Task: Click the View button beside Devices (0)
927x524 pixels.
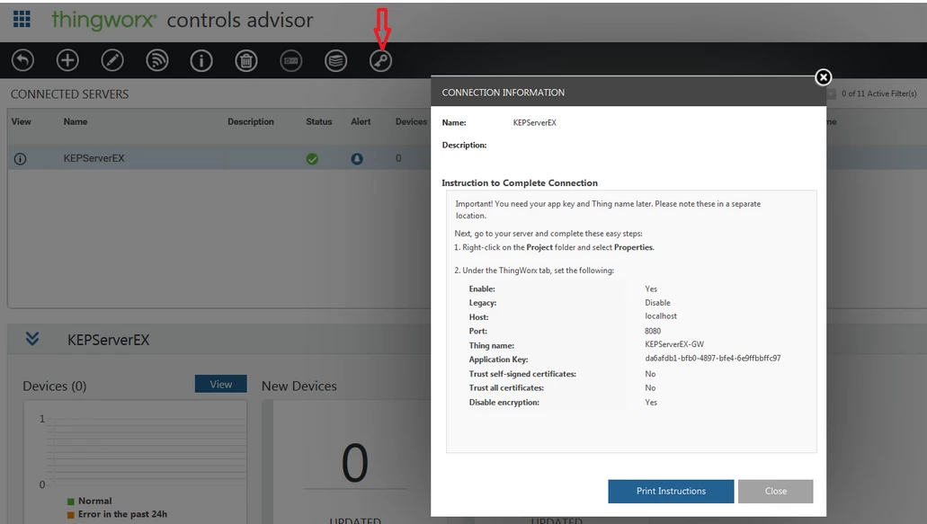Action: tap(220, 384)
